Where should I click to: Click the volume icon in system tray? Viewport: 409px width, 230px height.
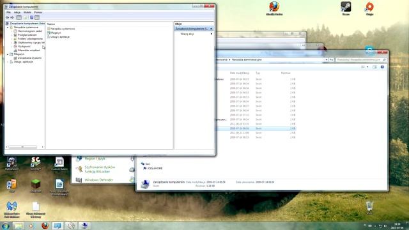click(385, 226)
